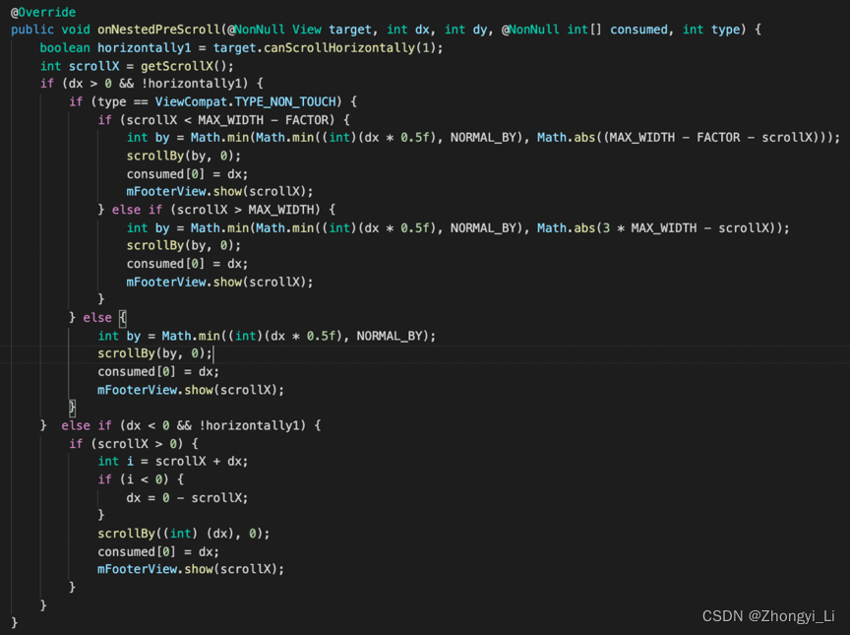Image resolution: width=850 pixels, height=635 pixels.
Task: Click the dy parameter in the signature
Action: 480,30
